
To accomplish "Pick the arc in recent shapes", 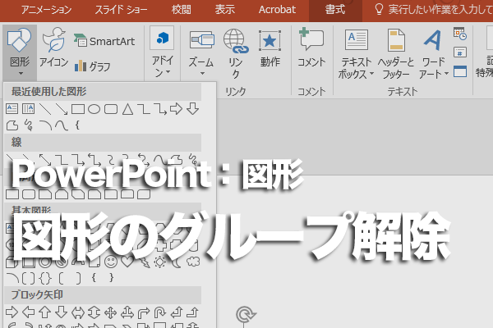I will [45, 125].
